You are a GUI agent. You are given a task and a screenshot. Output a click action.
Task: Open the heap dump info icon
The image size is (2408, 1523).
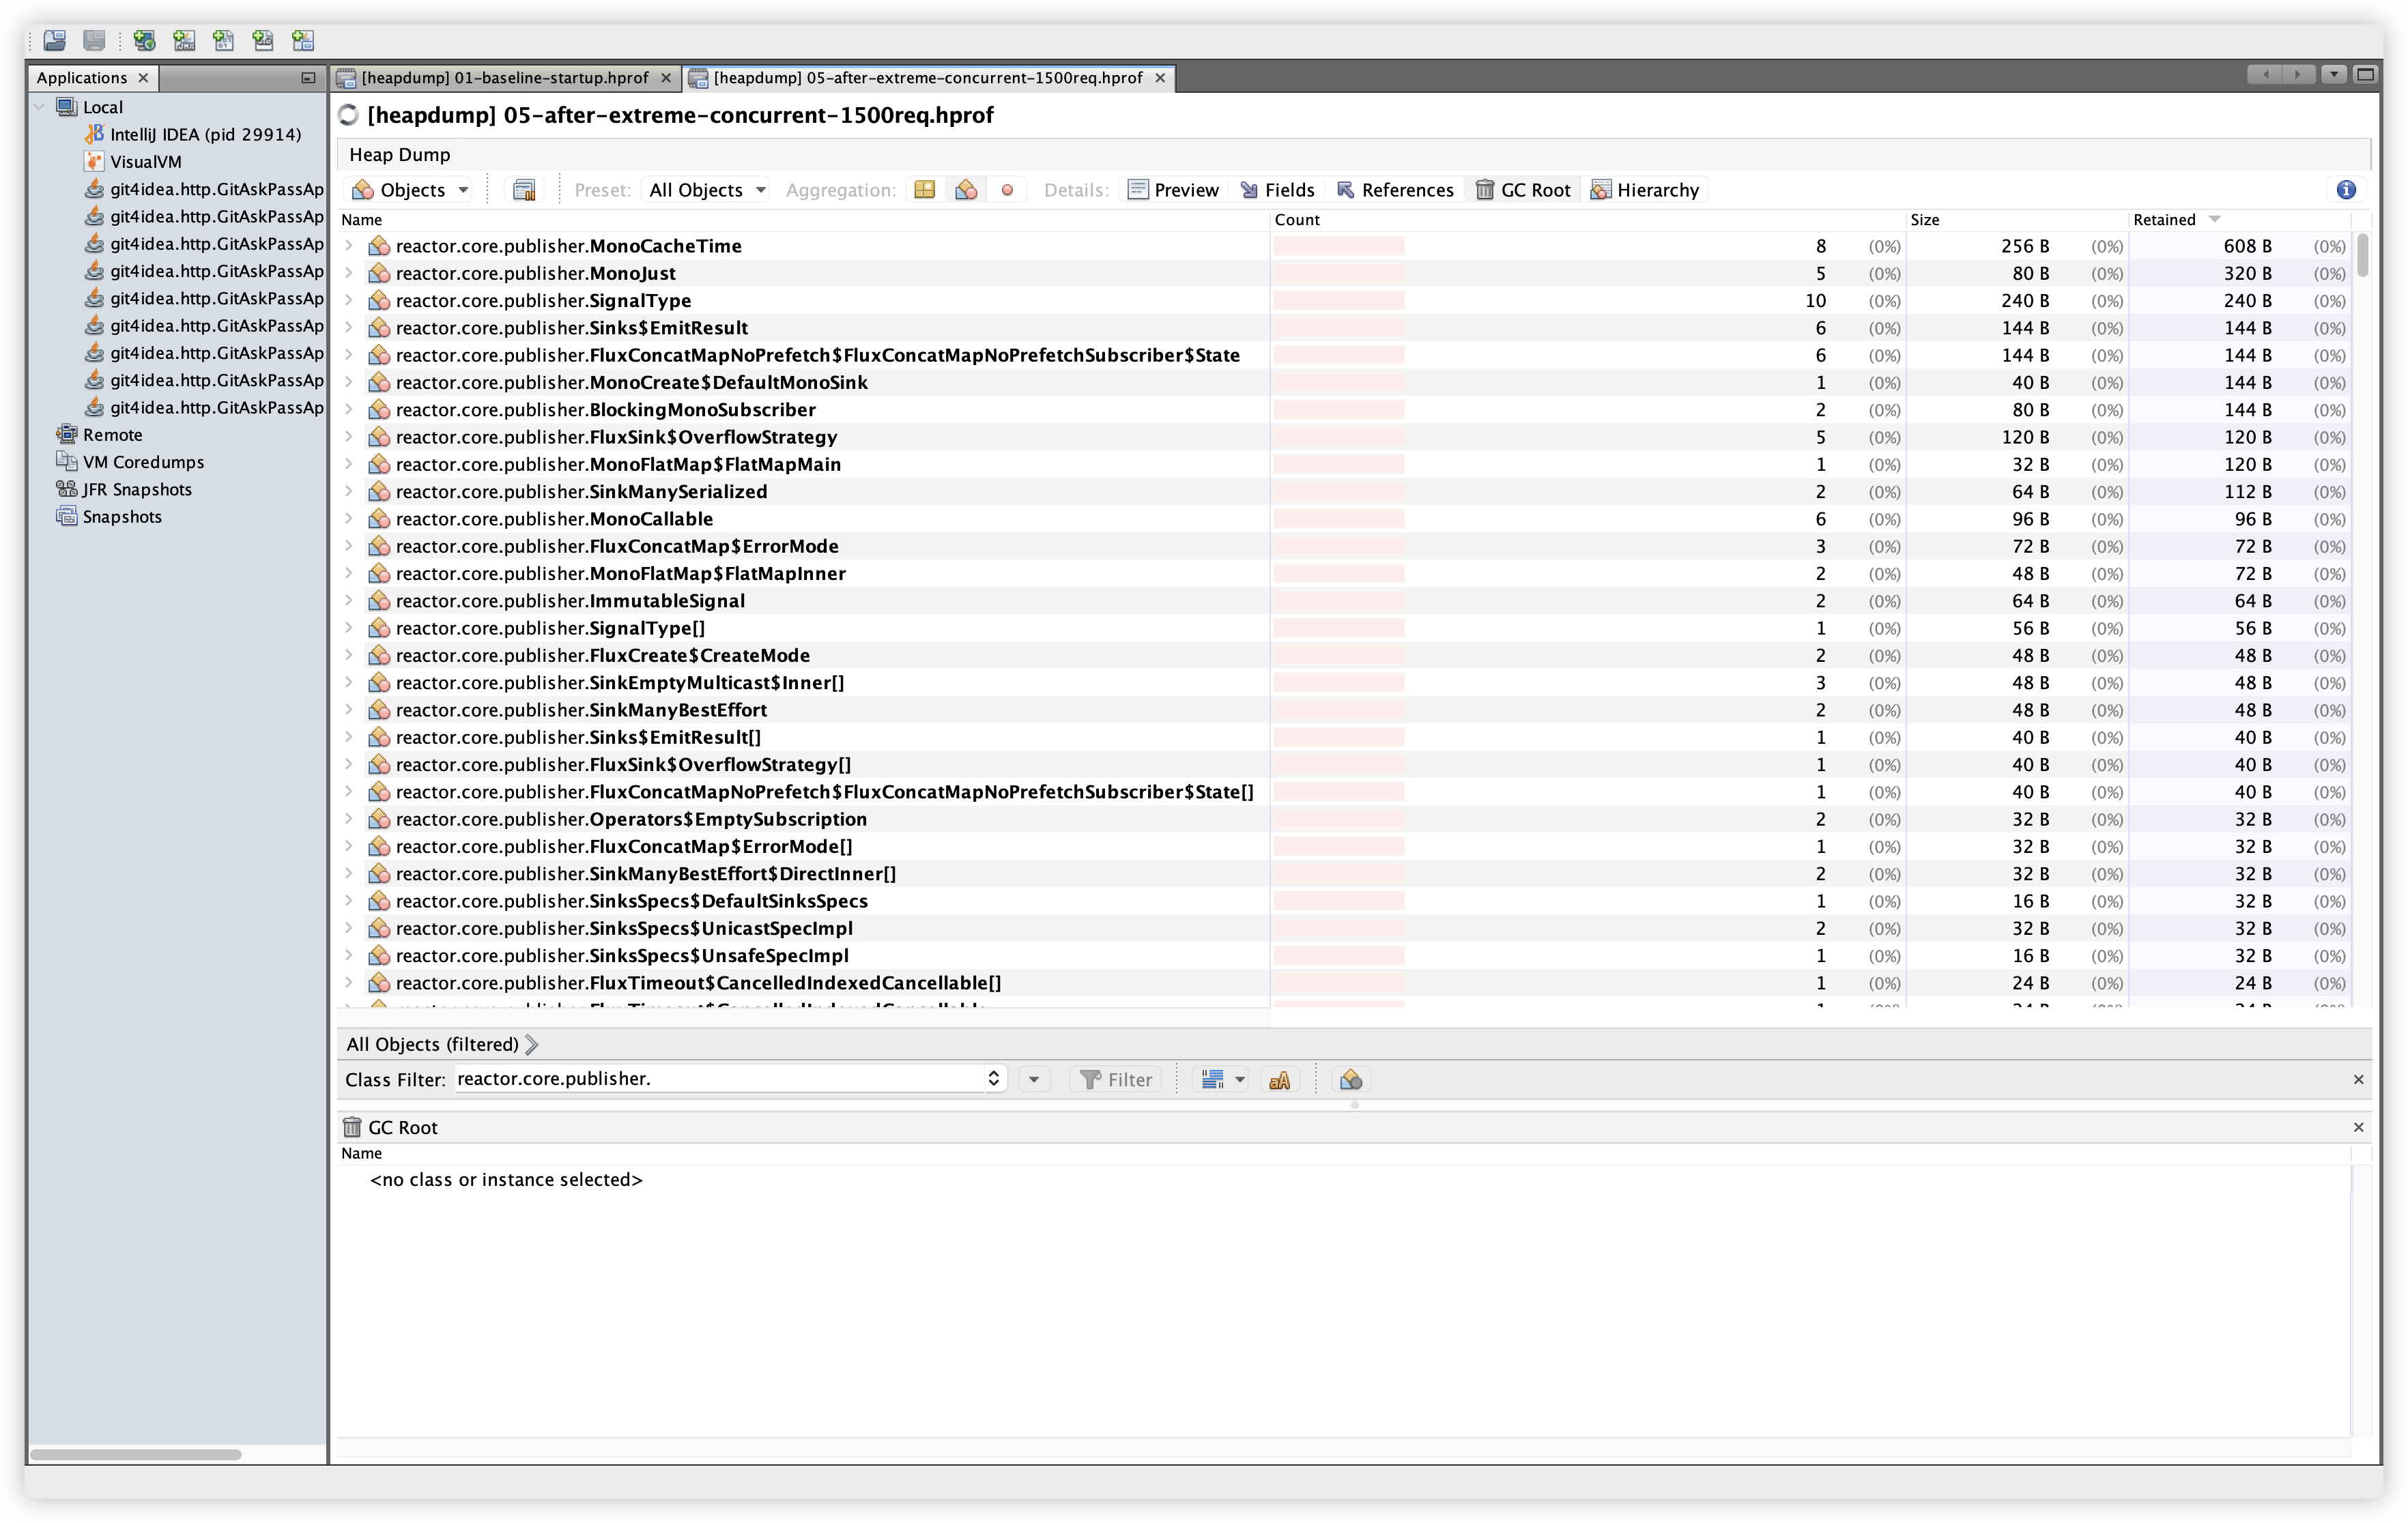[x=2346, y=190]
